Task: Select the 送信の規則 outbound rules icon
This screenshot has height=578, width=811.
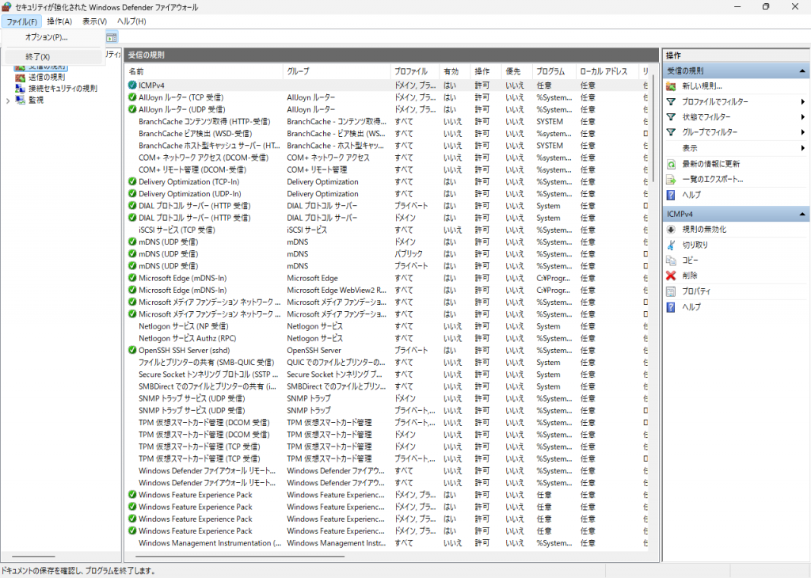Action: (x=20, y=78)
